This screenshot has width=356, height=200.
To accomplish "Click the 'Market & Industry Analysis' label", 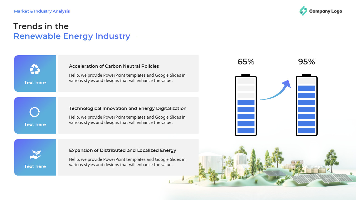I will point(42,11).
